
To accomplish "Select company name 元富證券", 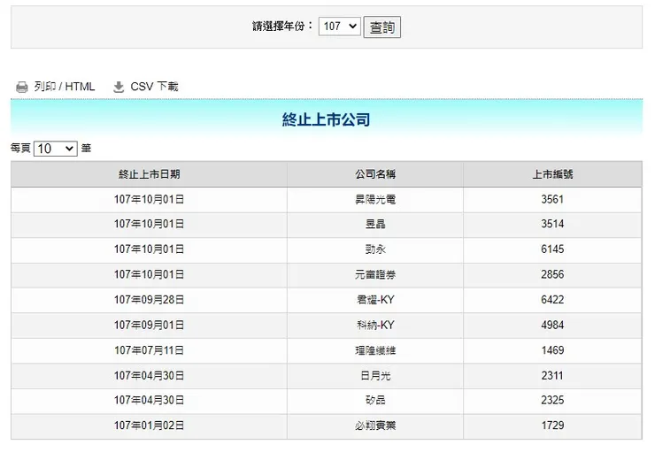I will tap(375, 274).
